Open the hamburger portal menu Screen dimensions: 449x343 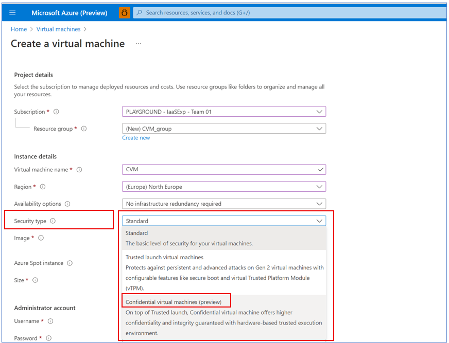tap(12, 12)
